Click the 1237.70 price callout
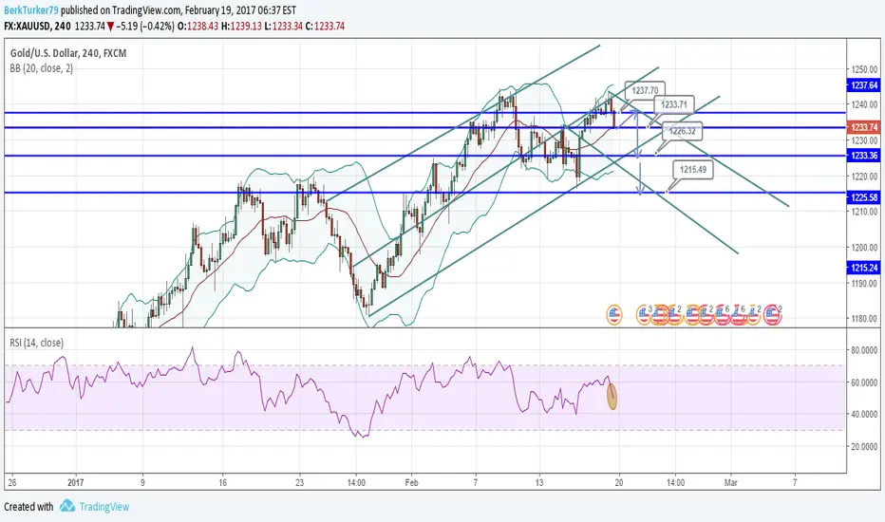Image resolution: width=885 pixels, height=522 pixels. click(x=645, y=90)
